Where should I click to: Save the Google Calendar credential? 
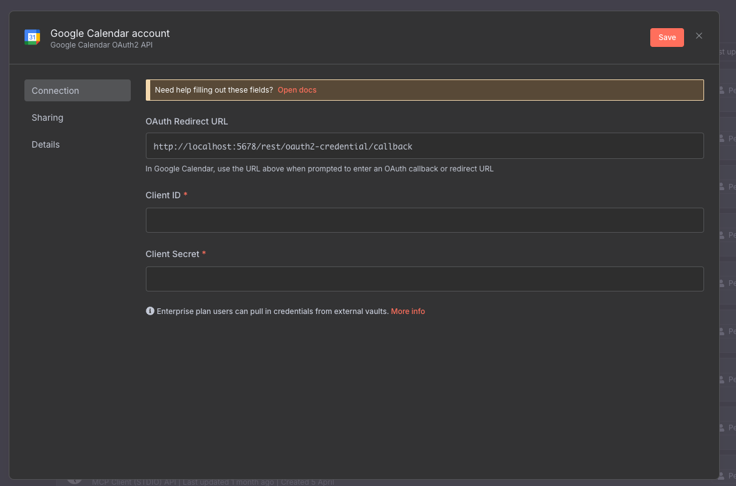(x=667, y=38)
